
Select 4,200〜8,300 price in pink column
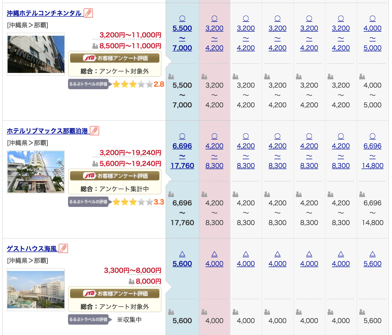214,151
